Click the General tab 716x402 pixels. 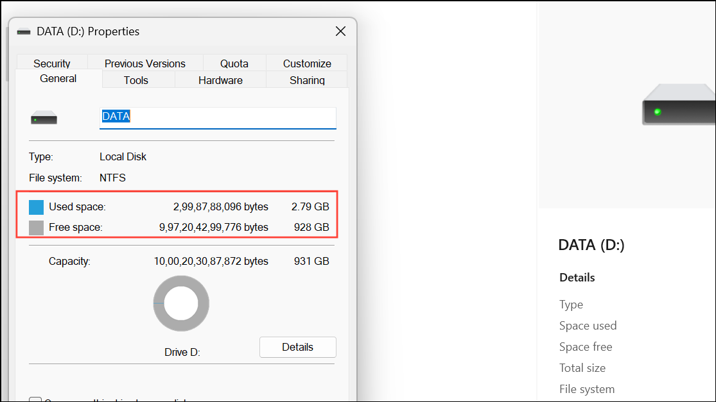coord(58,78)
